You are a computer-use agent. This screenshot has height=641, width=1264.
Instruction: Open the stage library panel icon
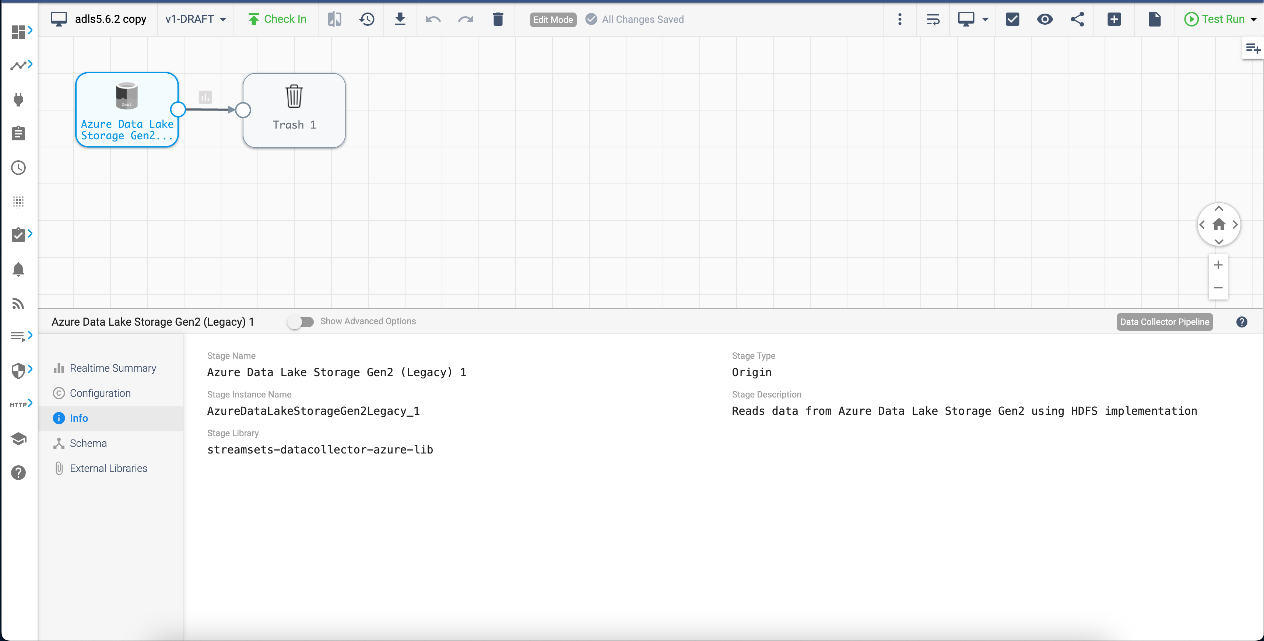[1253, 48]
